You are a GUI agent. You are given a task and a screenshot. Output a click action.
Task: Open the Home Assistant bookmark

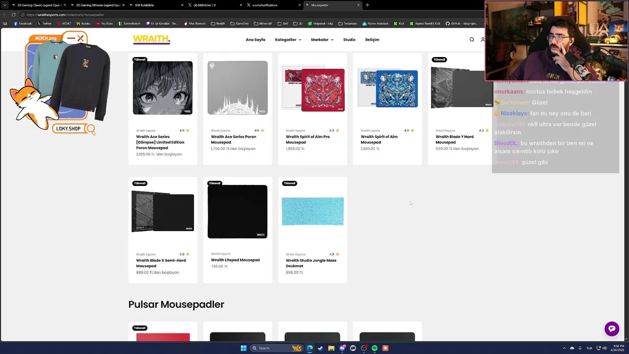375,24
